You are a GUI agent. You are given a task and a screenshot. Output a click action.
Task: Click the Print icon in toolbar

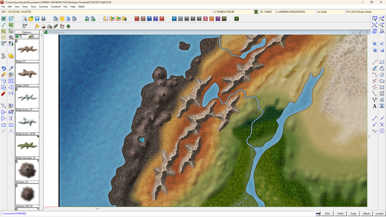43,19
